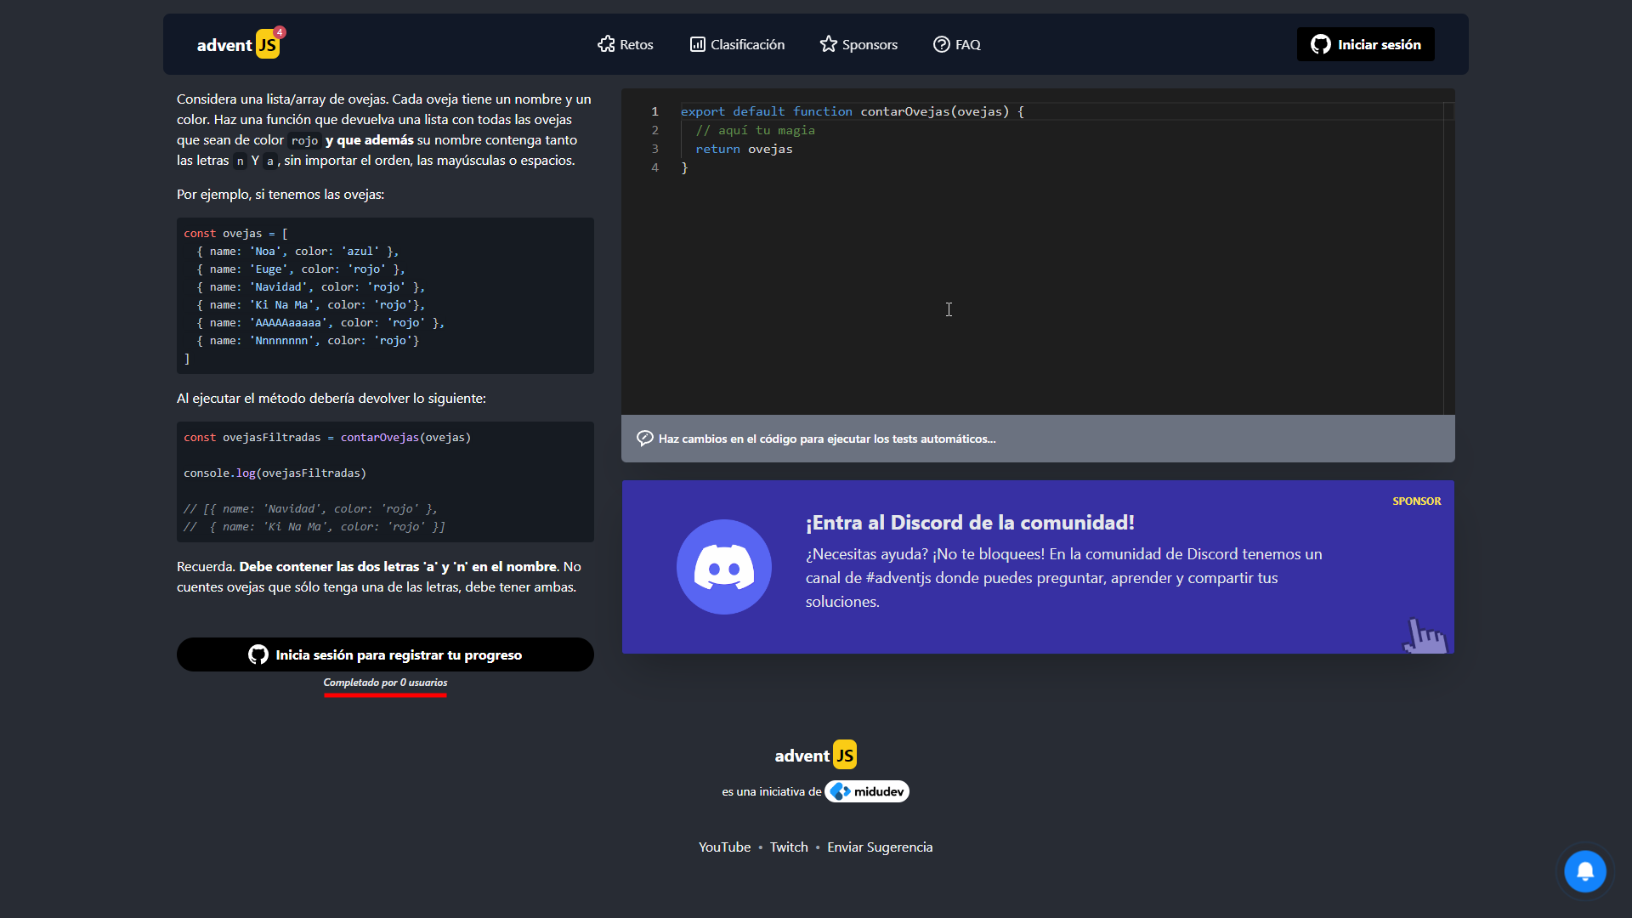The image size is (1632, 918).
Task: Open the Retos menu item
Action: 636,44
